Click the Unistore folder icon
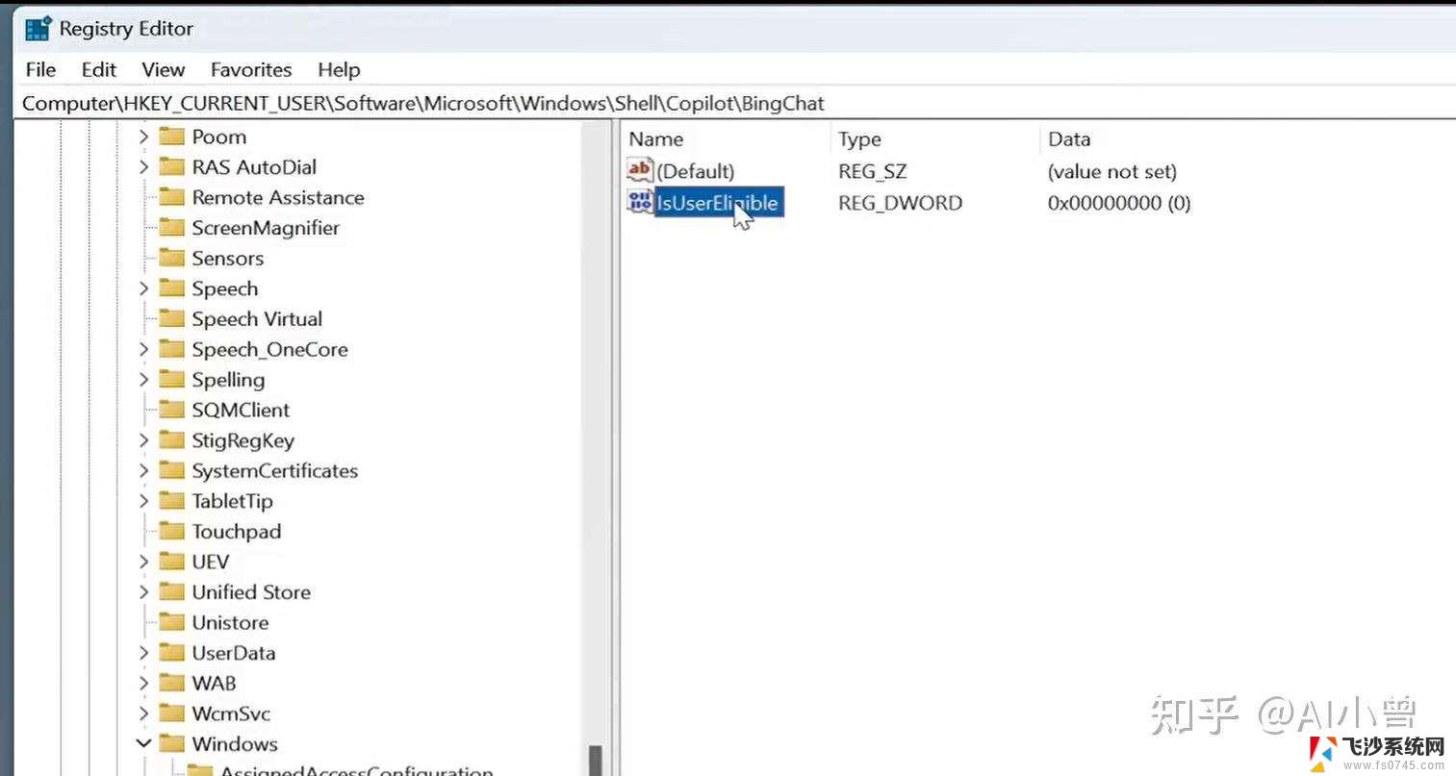Image resolution: width=1456 pixels, height=776 pixels. tap(171, 622)
